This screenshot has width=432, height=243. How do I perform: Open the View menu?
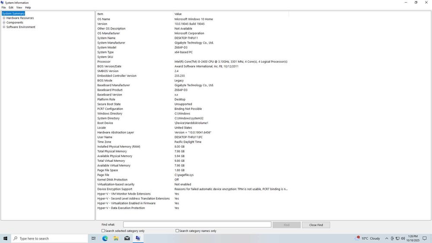point(19,7)
